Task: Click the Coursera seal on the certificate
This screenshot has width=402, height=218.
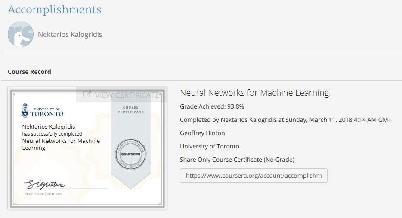Action: coord(131,154)
